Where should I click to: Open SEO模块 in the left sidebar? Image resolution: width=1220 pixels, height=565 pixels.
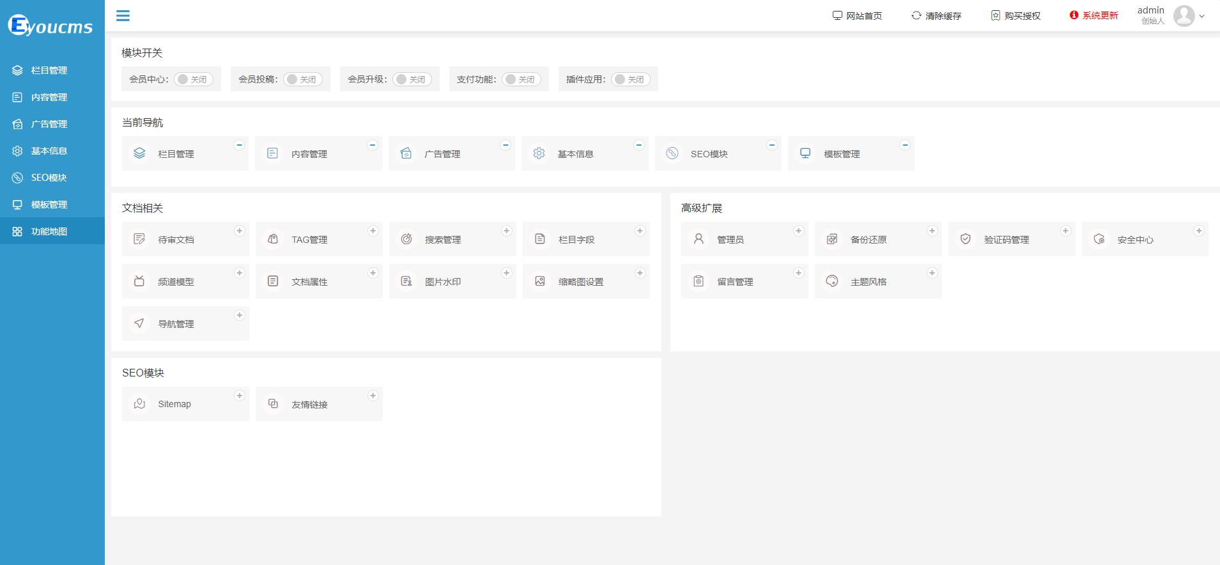tap(49, 178)
